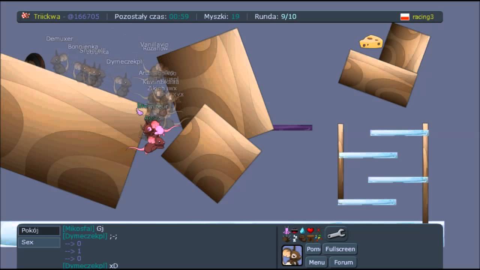Click the Polish flag community icon
Screen dimensions: 480x270
[405, 16]
